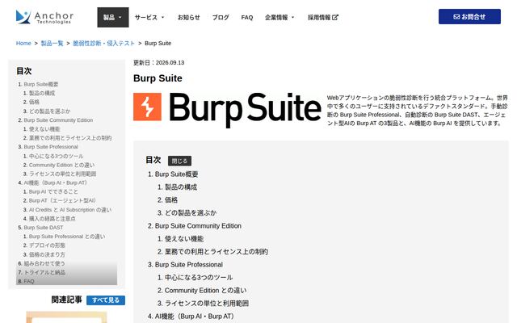The height and width of the screenshot is (323, 517).
Task: Select 使えない機能 in sidebar contents
Action: [44, 129]
